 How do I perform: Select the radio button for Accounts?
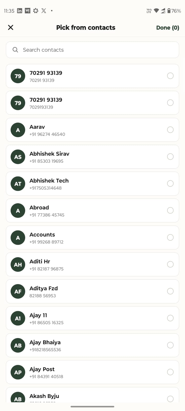pyautogui.click(x=170, y=237)
